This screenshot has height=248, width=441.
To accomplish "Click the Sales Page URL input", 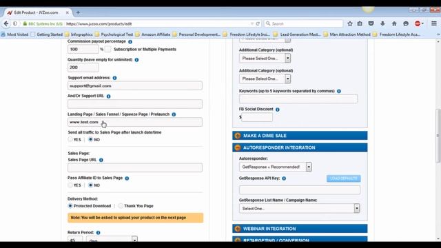I will [x=135, y=167].
